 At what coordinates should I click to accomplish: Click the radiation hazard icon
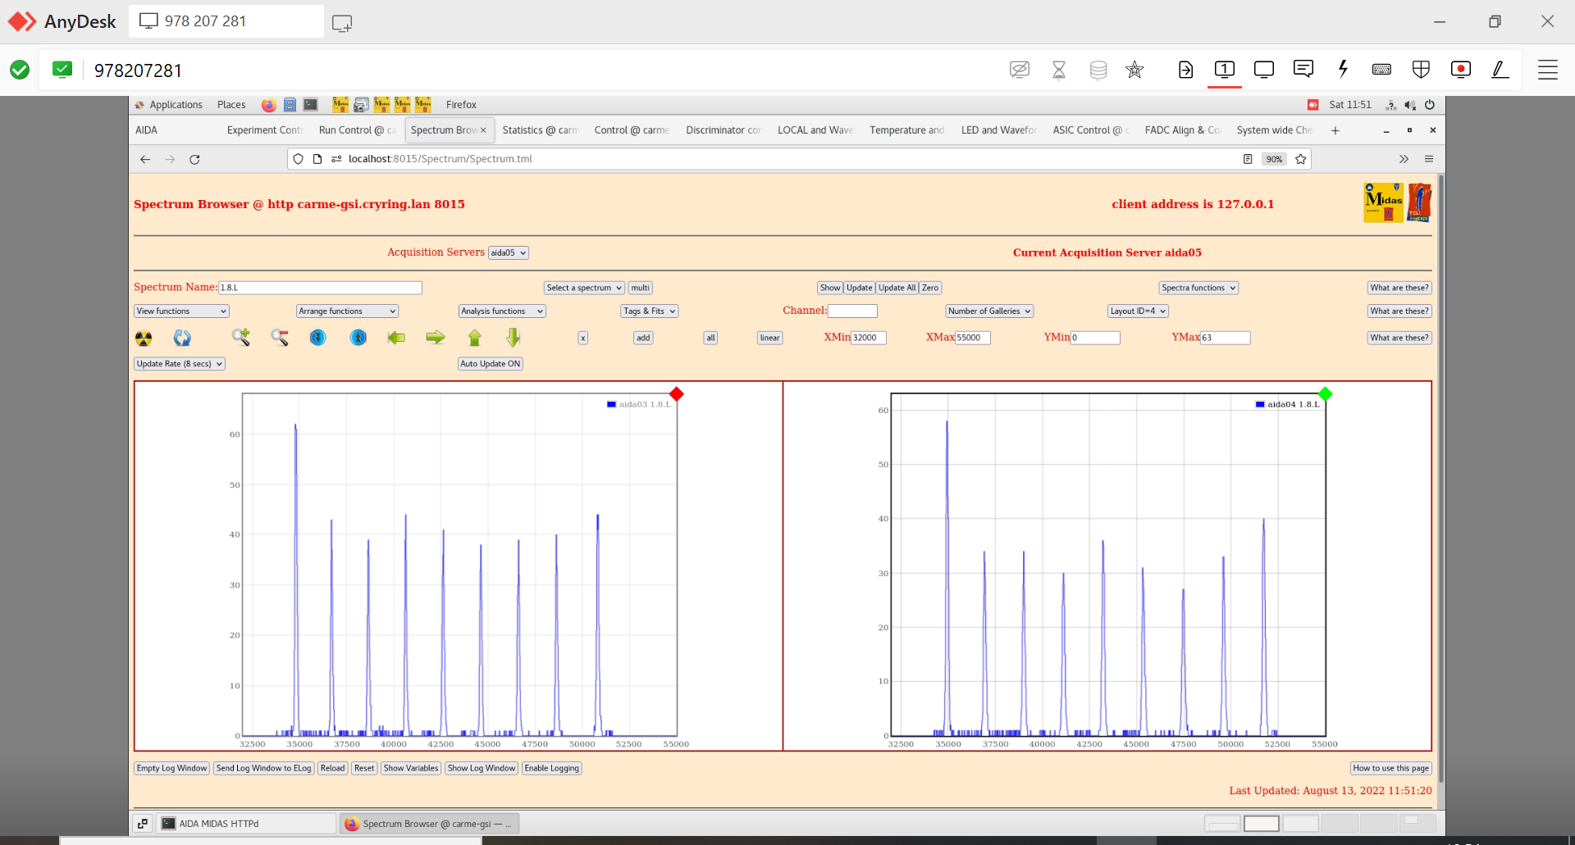pyautogui.click(x=144, y=338)
